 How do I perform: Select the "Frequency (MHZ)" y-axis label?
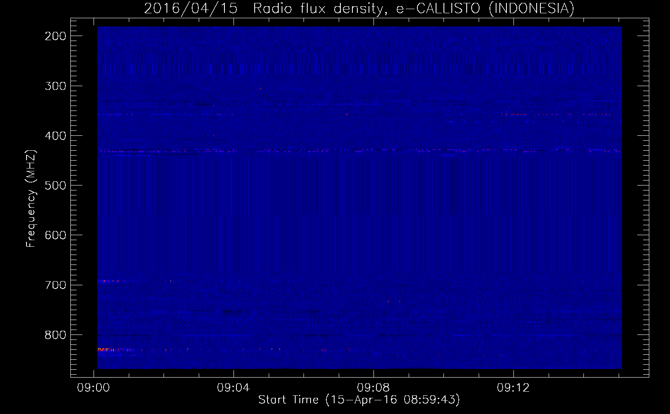coord(31,199)
